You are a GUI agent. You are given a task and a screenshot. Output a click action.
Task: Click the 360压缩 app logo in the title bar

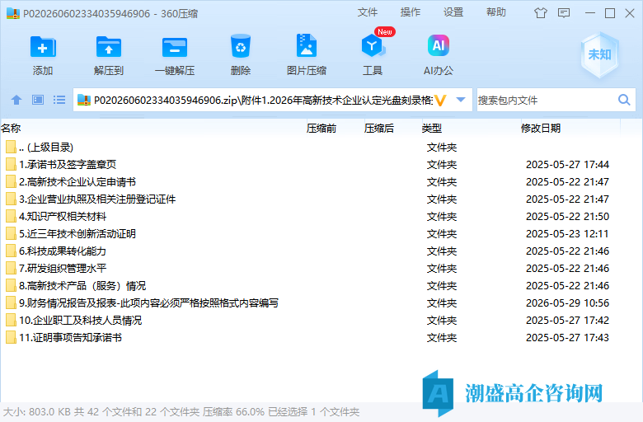tap(13, 13)
